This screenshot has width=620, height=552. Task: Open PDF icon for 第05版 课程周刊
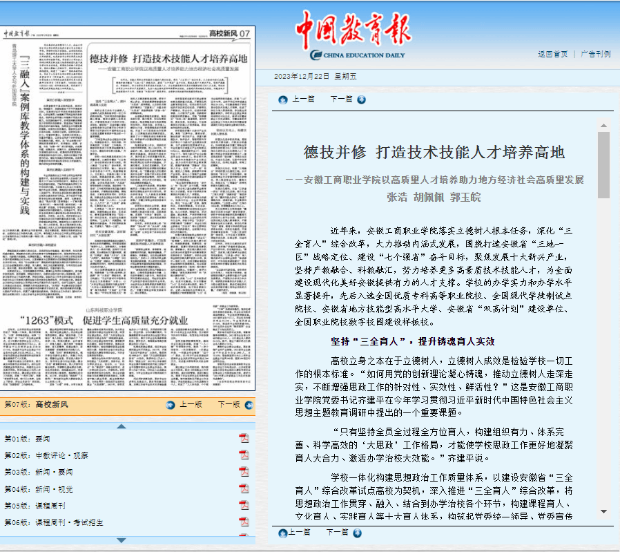(x=244, y=505)
